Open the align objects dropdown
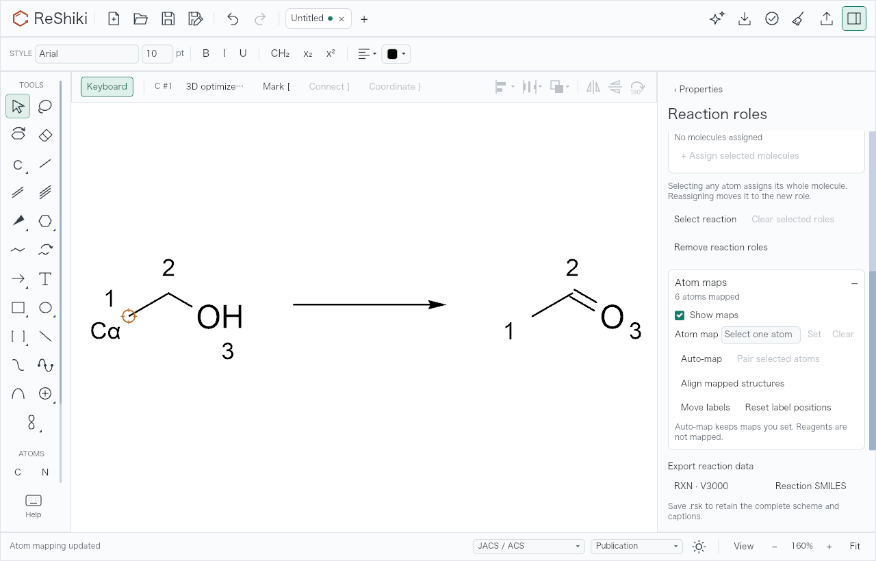This screenshot has height=561, width=876. click(504, 87)
